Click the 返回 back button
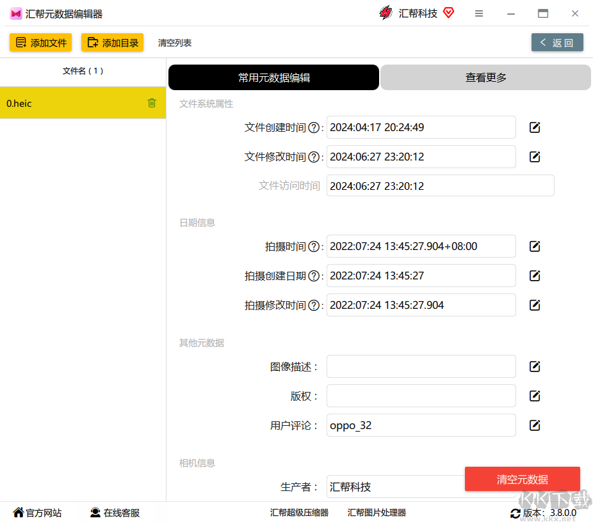The width and height of the screenshot is (593, 523). coord(556,42)
